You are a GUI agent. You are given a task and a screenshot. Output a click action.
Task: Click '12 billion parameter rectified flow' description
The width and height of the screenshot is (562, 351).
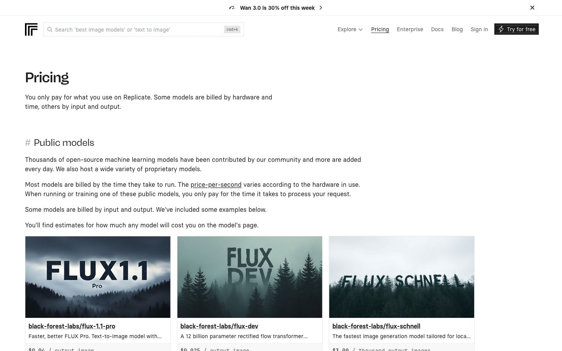[x=244, y=336]
